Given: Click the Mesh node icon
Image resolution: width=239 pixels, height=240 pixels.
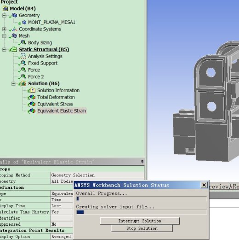Looking at the screenshot, I should pyautogui.click(x=14, y=36).
